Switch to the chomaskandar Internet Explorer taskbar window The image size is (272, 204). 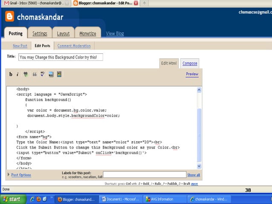[x=209, y=199]
